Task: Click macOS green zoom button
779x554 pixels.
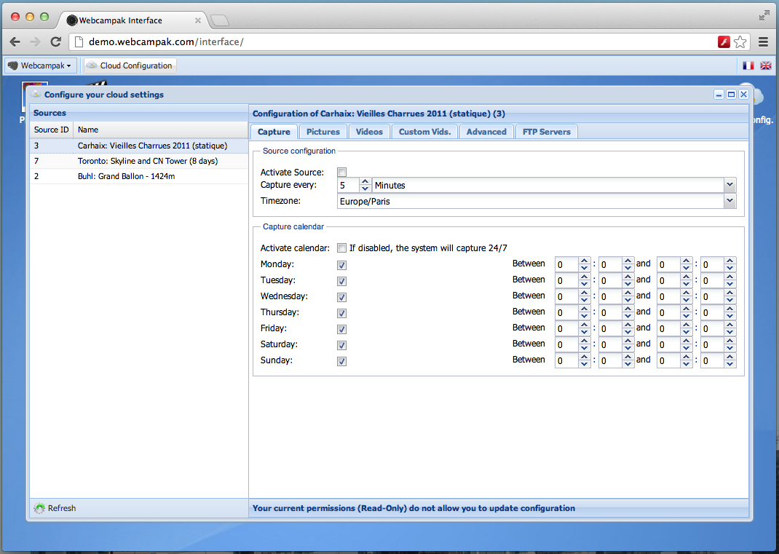Action: click(44, 17)
